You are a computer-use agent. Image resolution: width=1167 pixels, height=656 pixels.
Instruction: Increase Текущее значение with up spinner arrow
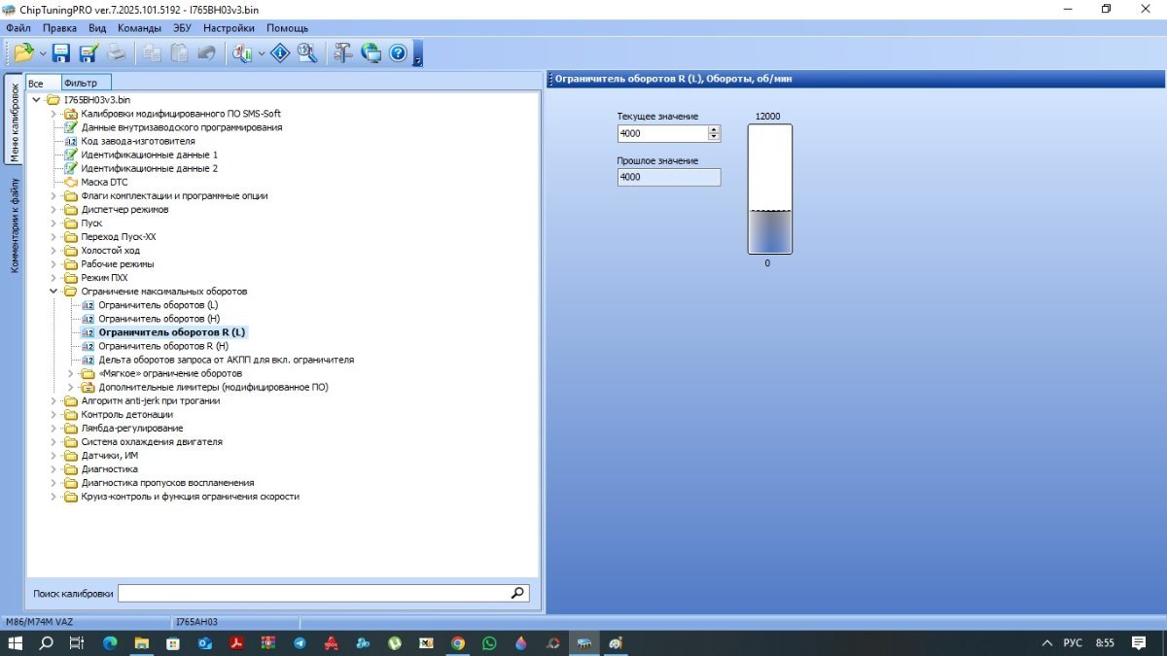(x=715, y=129)
